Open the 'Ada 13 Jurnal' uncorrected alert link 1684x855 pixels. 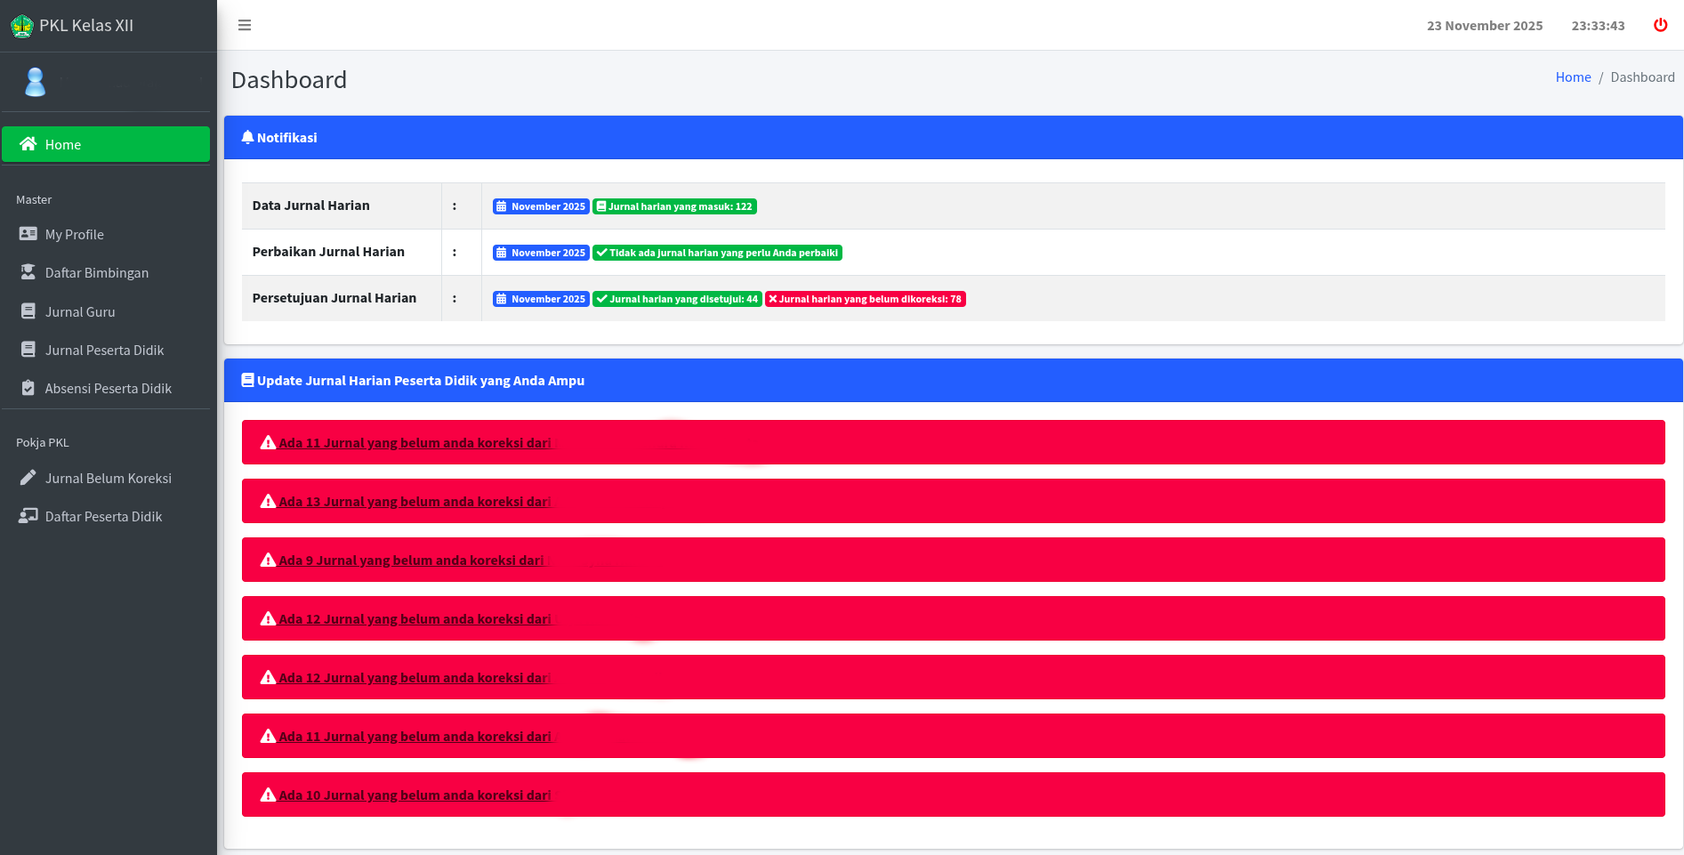tap(415, 502)
